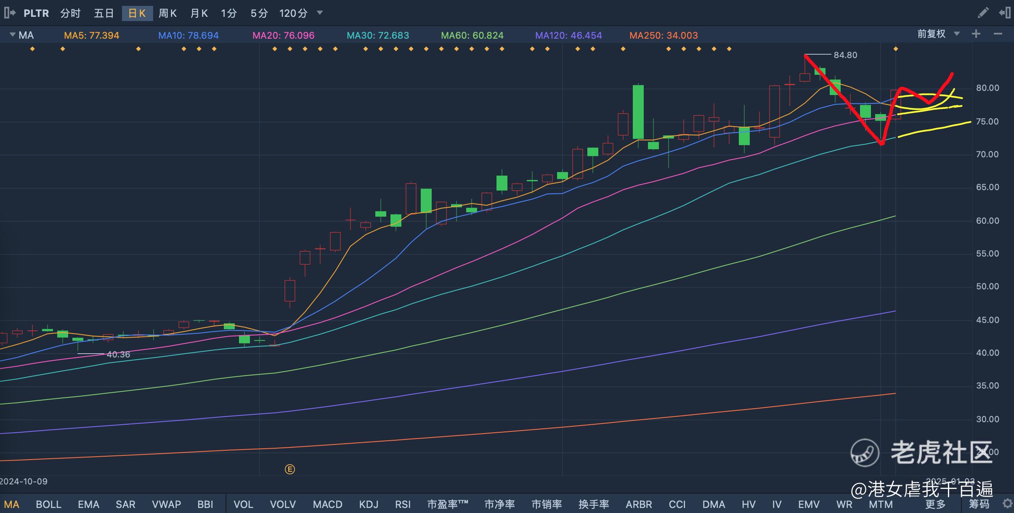1014x513 pixels.
Task: Click the MA60 value legend
Action: click(472, 35)
